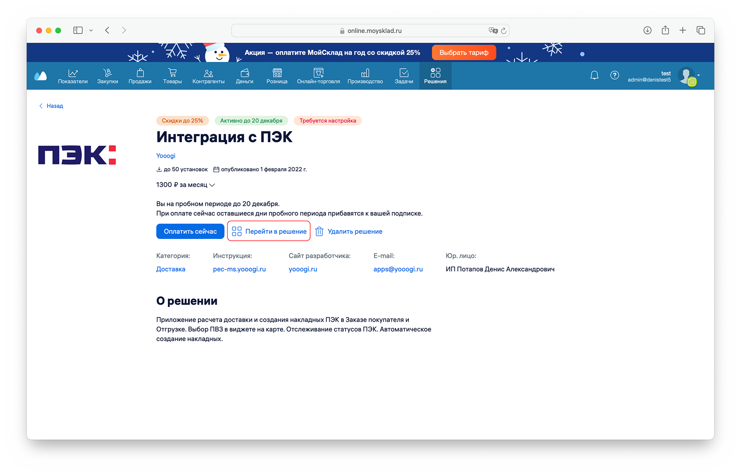This screenshot has height=475, width=741.
Task: Click the Перейти в решение button
Action: tap(269, 231)
